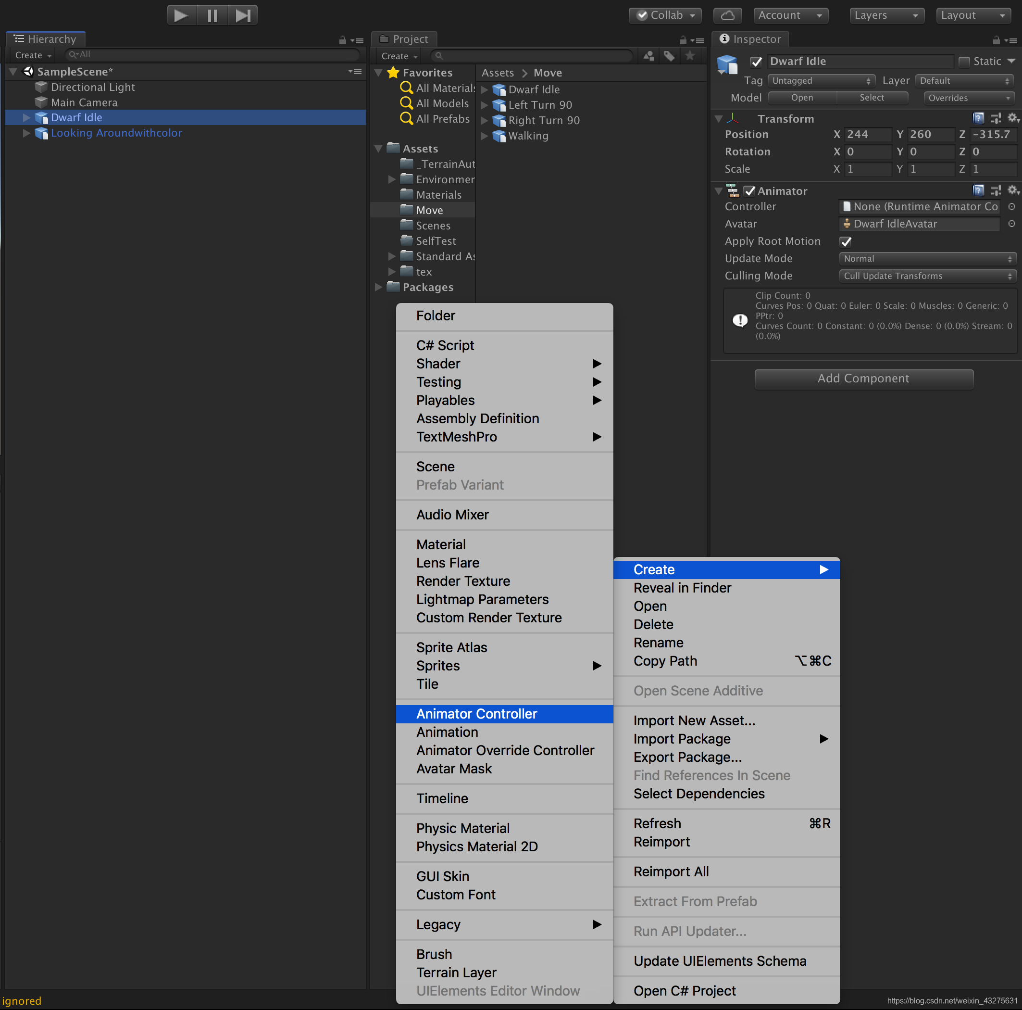Image resolution: width=1022 pixels, height=1010 pixels.
Task: Open the Update Mode dropdown
Action: [x=924, y=258]
